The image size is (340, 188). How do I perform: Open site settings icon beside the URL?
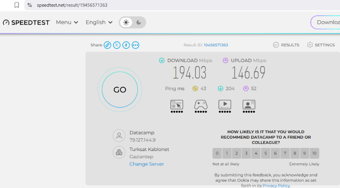tap(30, 5)
